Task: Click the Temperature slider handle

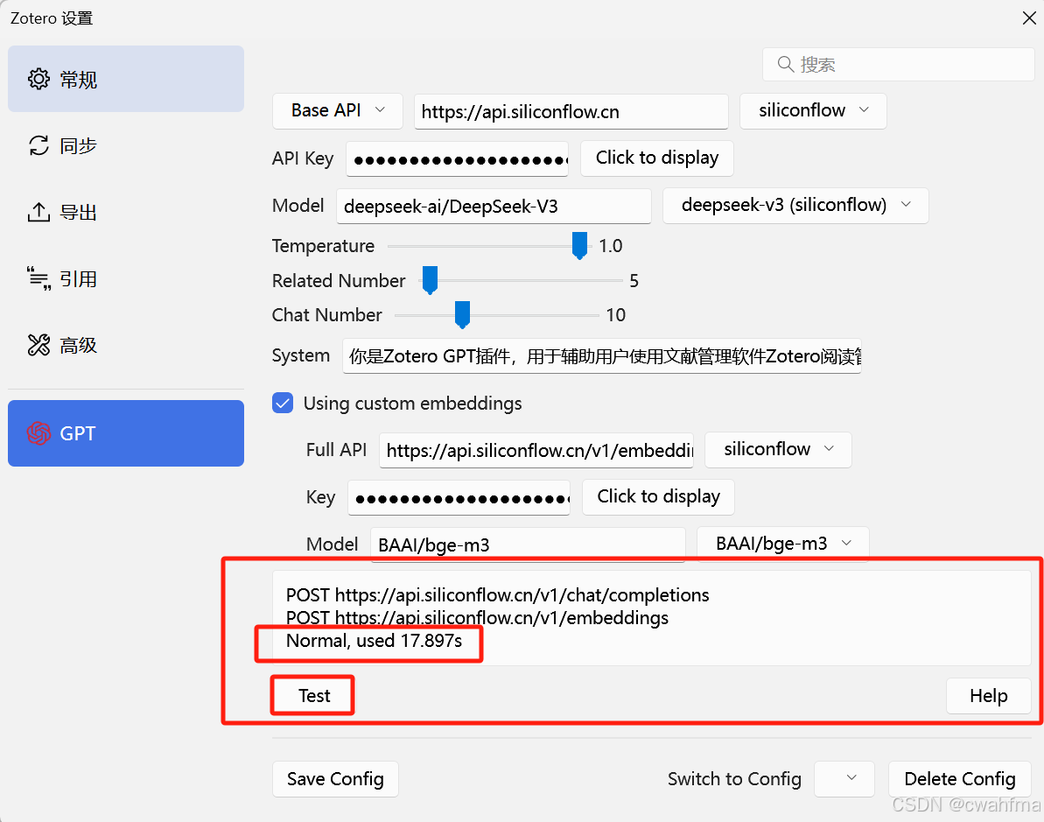Action: coord(579,246)
